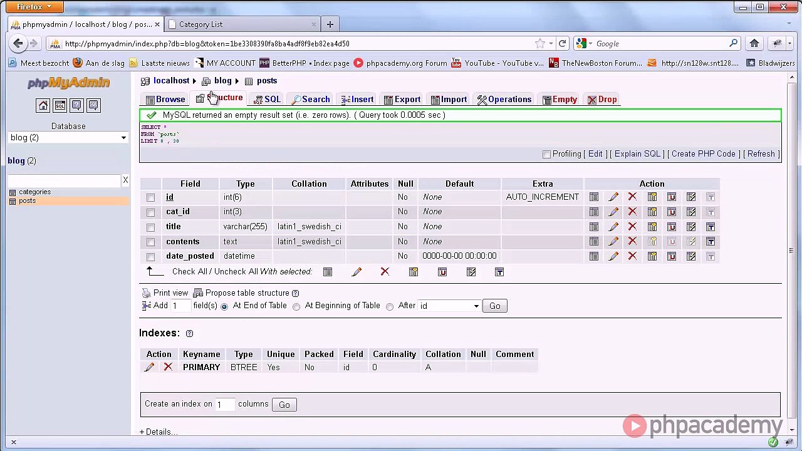
Task: Open the SQL query window icon
Action: [60, 105]
